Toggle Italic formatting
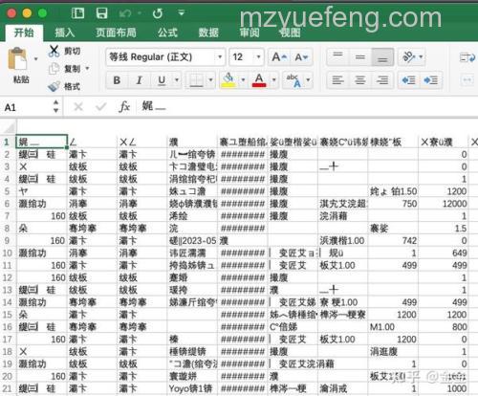The width and height of the screenshot is (478, 396). click(140, 80)
